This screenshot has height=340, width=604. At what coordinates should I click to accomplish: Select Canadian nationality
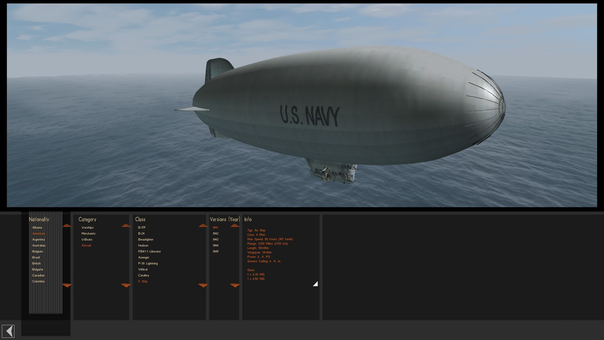38,275
